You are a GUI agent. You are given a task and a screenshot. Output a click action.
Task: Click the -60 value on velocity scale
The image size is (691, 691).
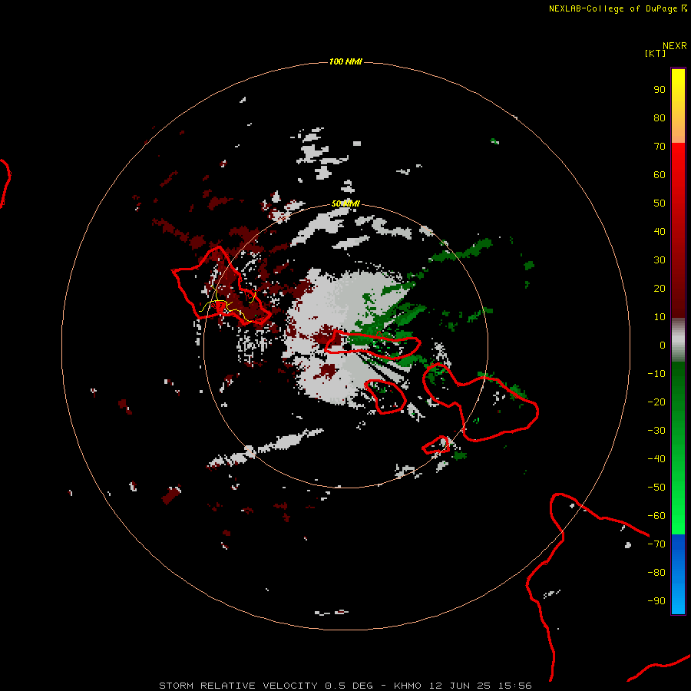(656, 516)
